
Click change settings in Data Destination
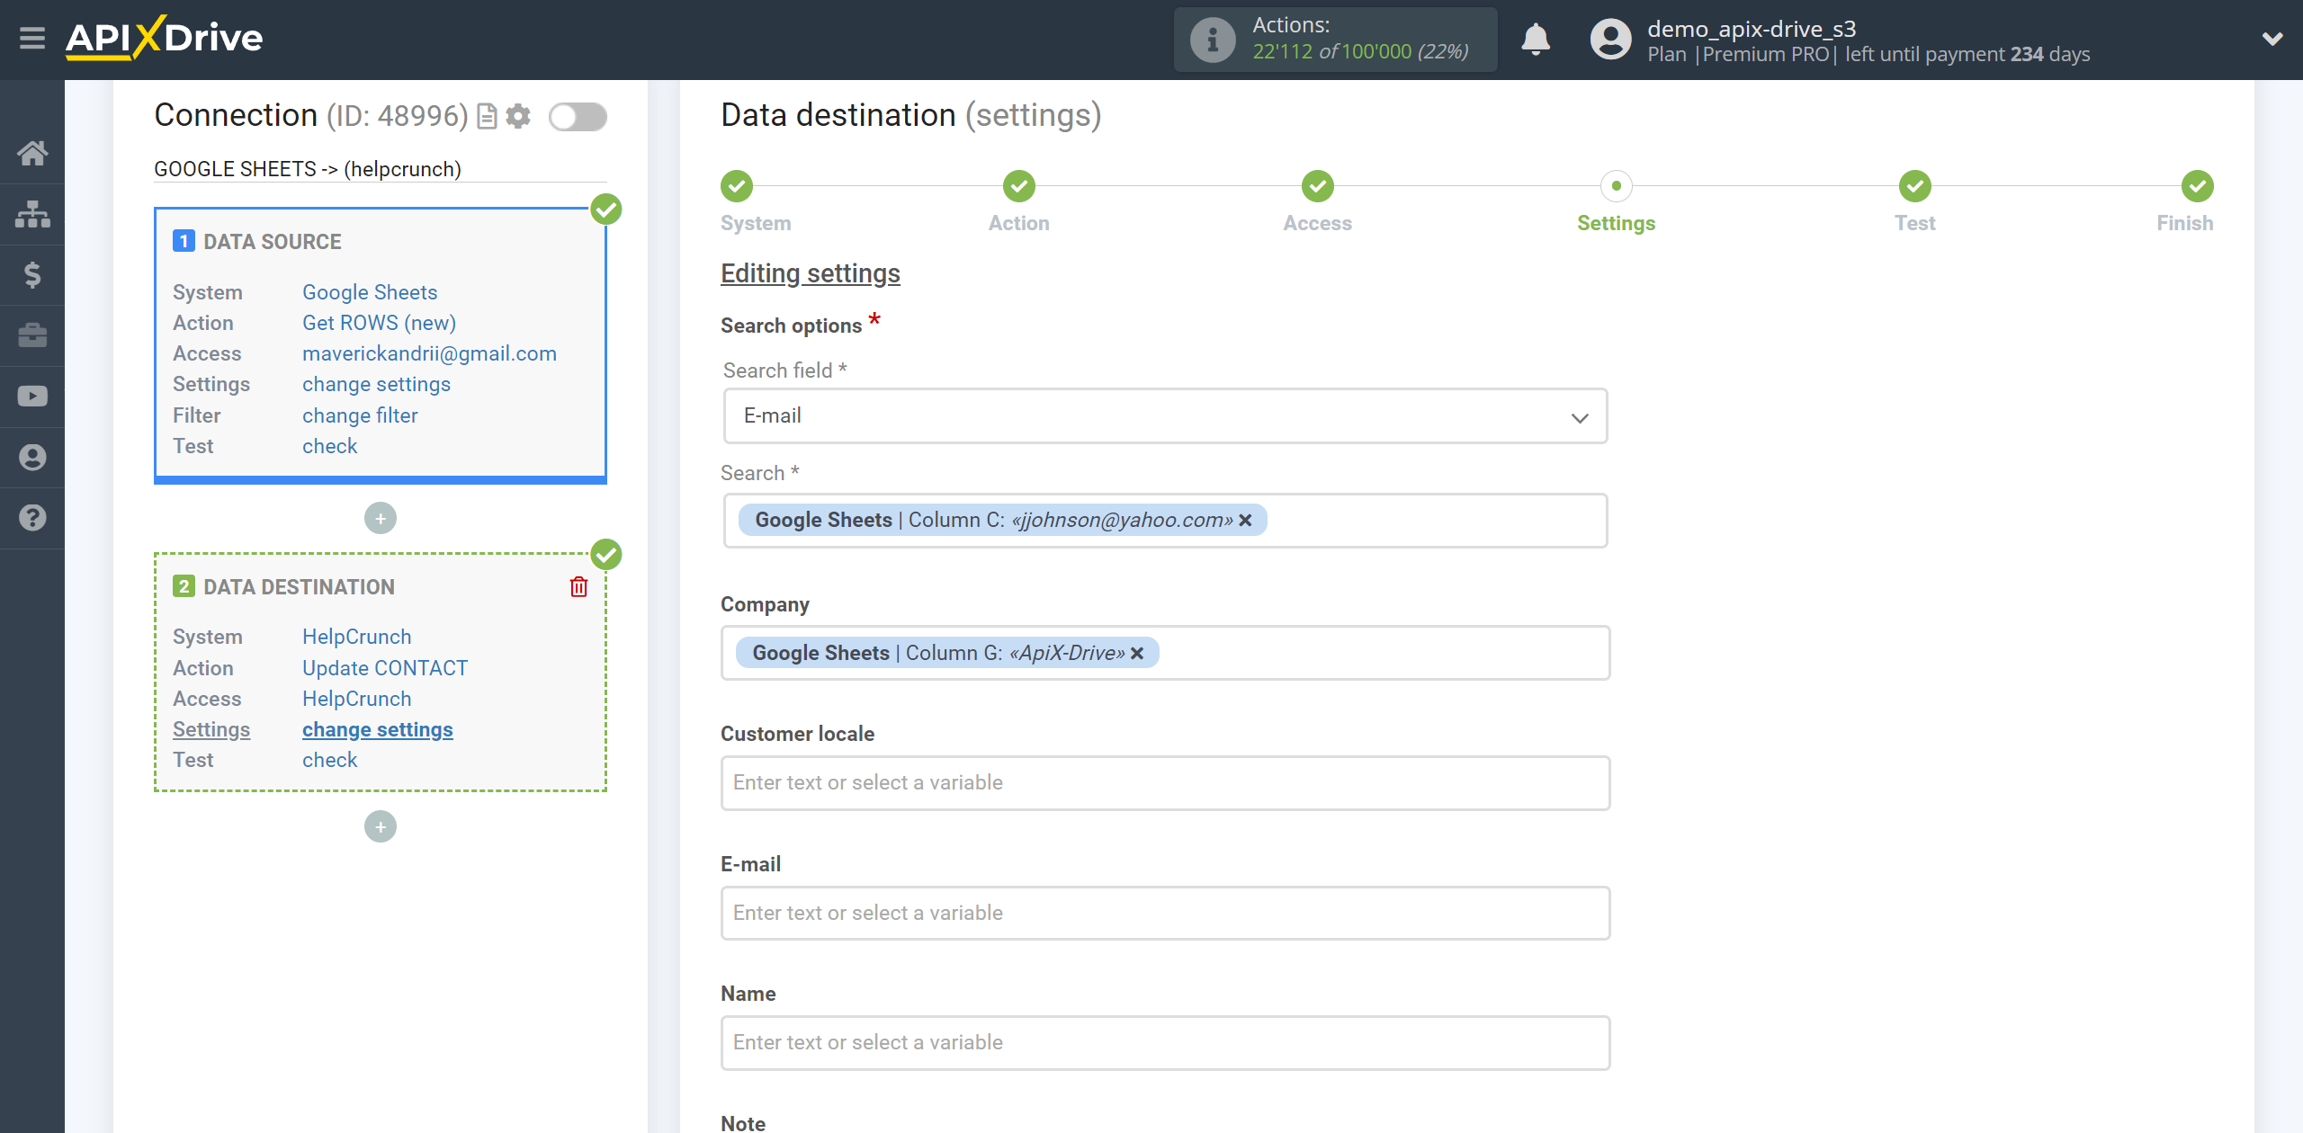click(x=378, y=729)
